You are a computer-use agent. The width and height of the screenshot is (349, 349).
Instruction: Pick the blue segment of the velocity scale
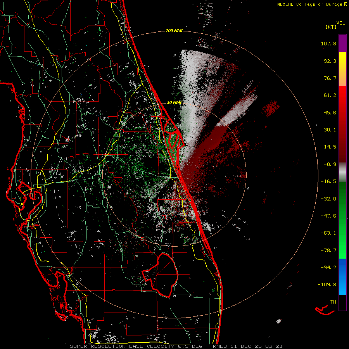click(x=342, y=276)
